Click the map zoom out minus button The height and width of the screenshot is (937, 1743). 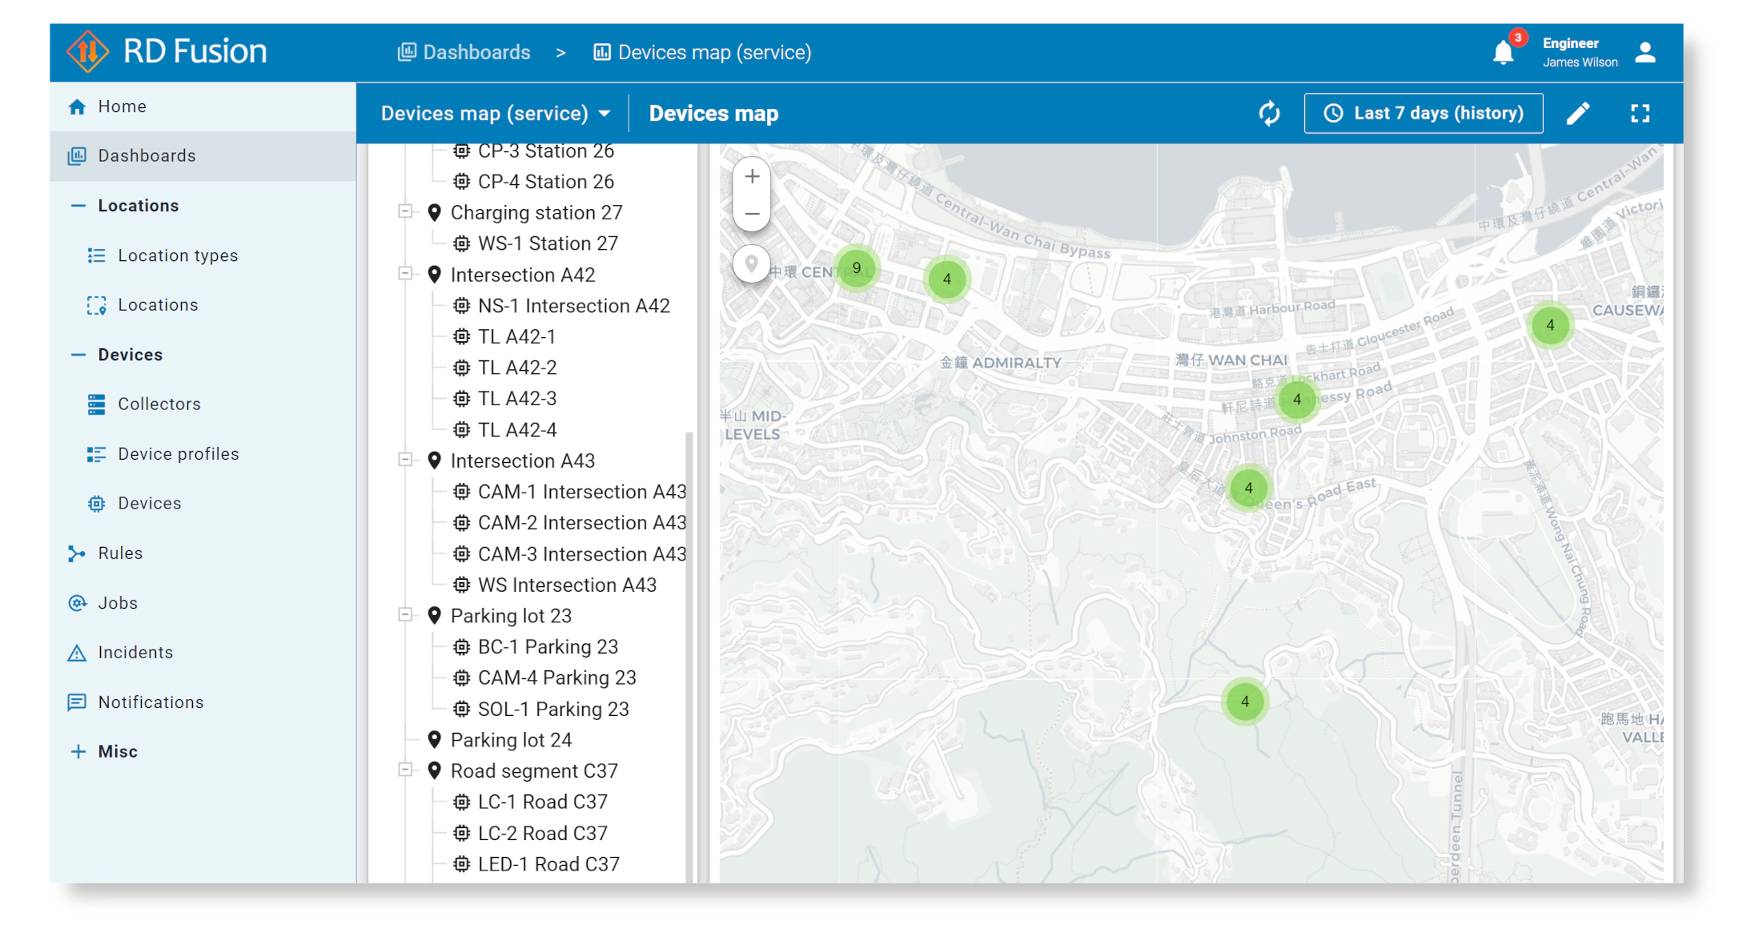tap(752, 214)
